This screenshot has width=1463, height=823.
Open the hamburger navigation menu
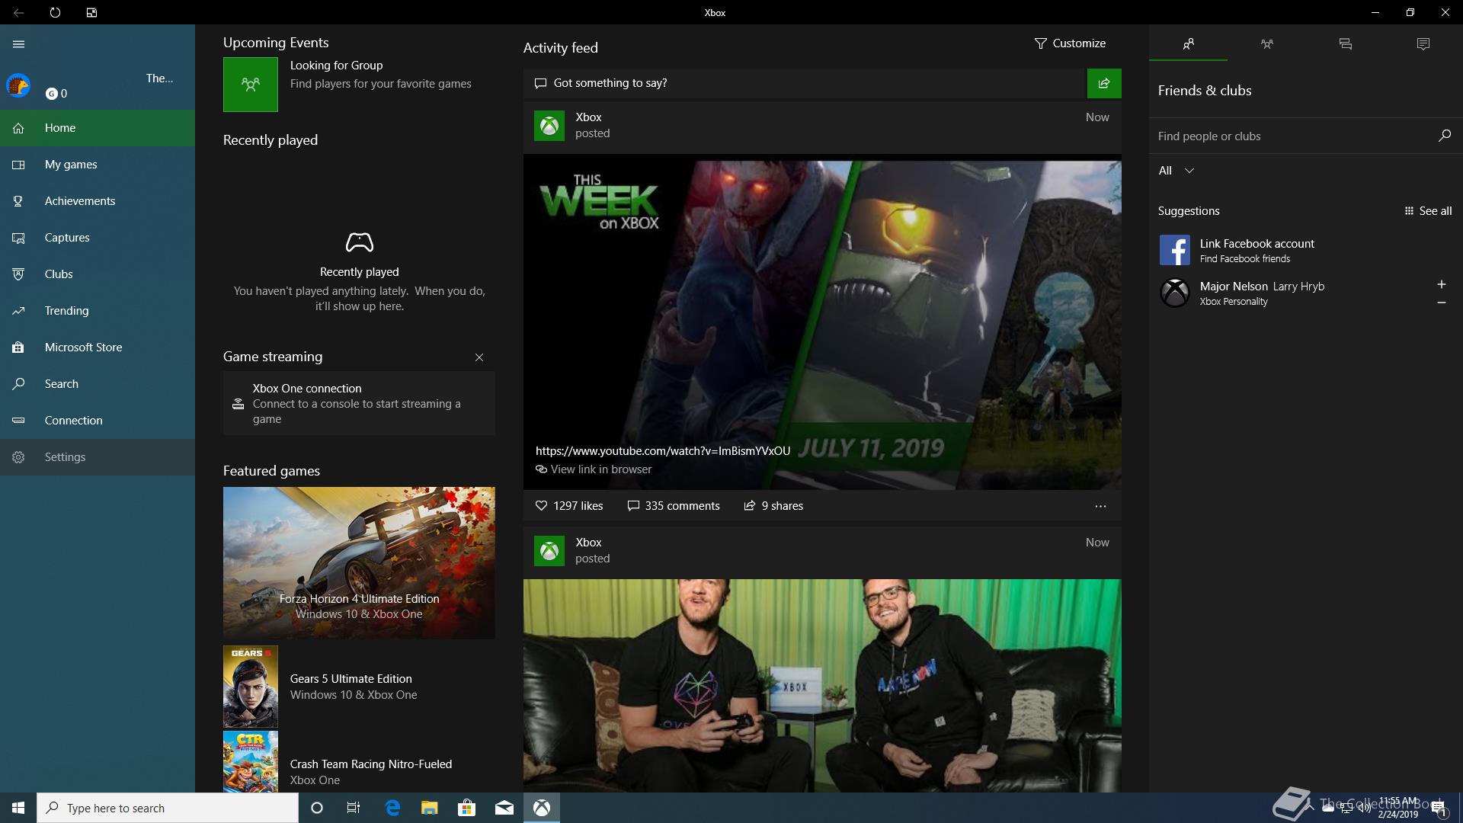pyautogui.click(x=19, y=44)
